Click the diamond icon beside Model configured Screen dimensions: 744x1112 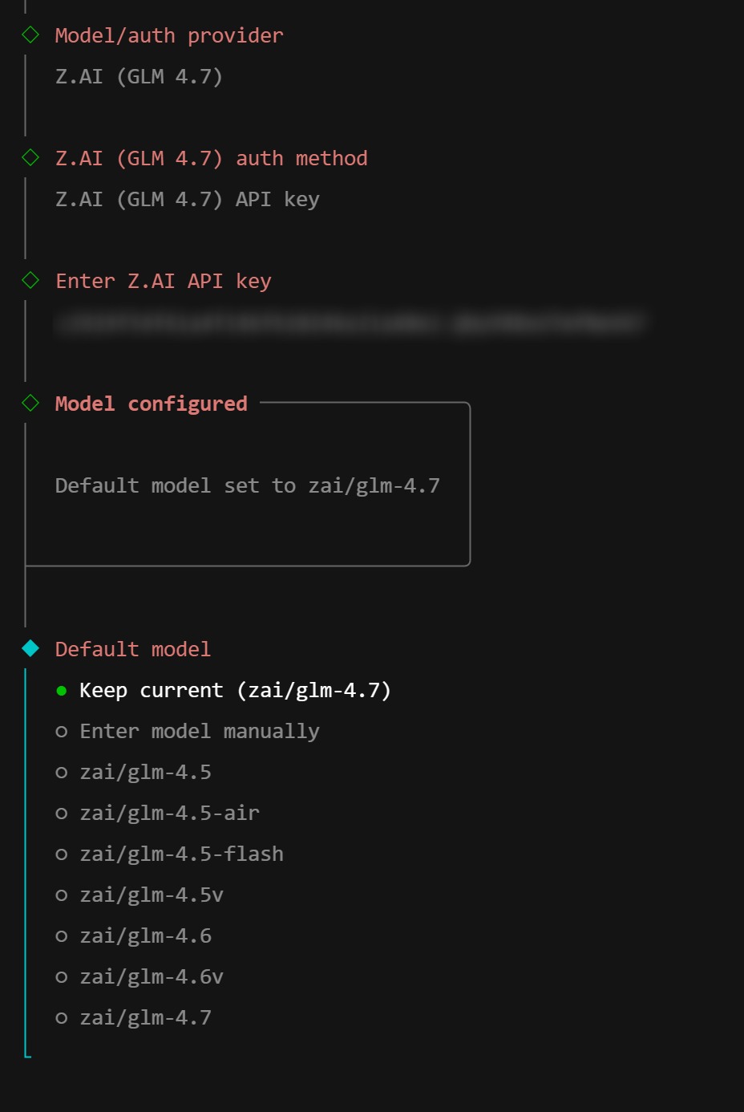[x=30, y=403]
